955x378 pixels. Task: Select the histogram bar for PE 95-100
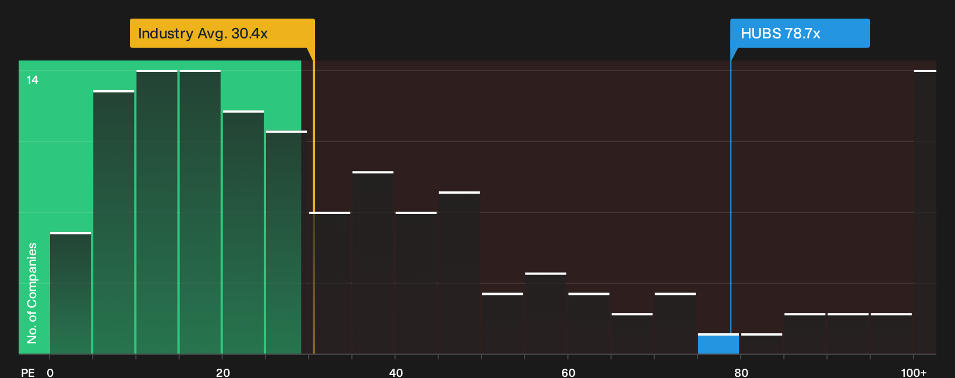tap(892, 333)
